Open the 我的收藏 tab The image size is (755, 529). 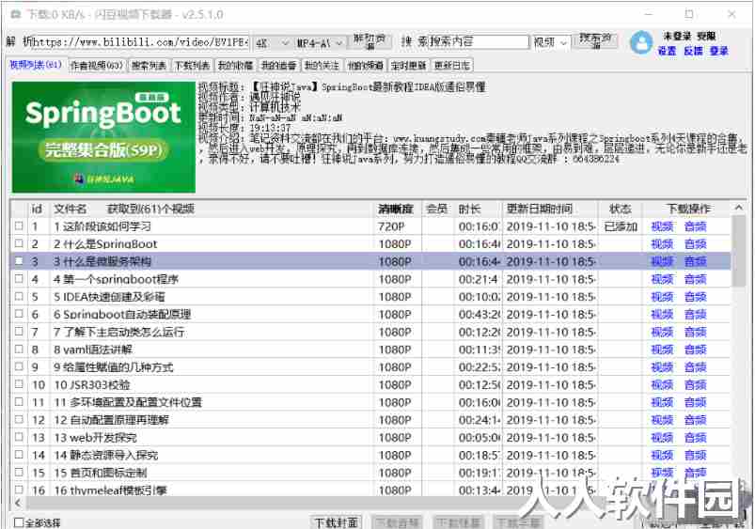point(235,65)
